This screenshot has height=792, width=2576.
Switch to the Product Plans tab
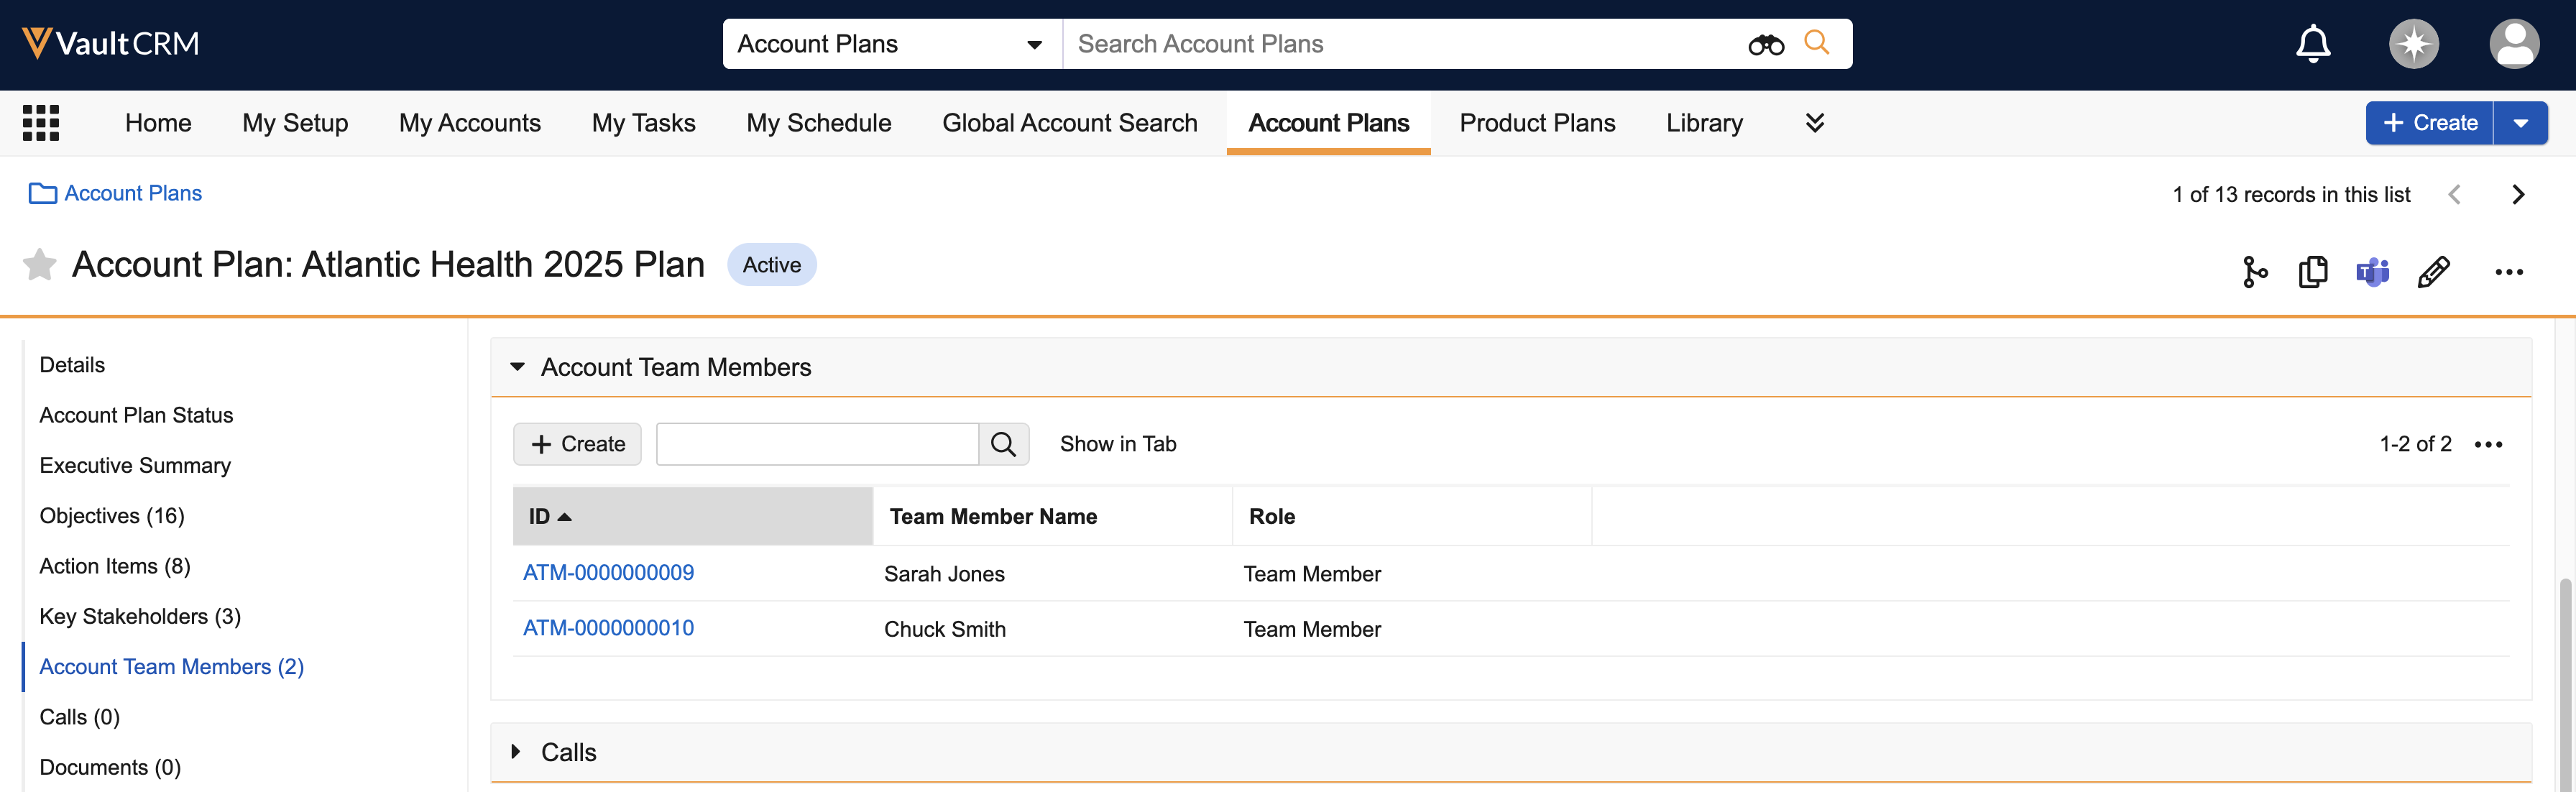tap(1536, 123)
